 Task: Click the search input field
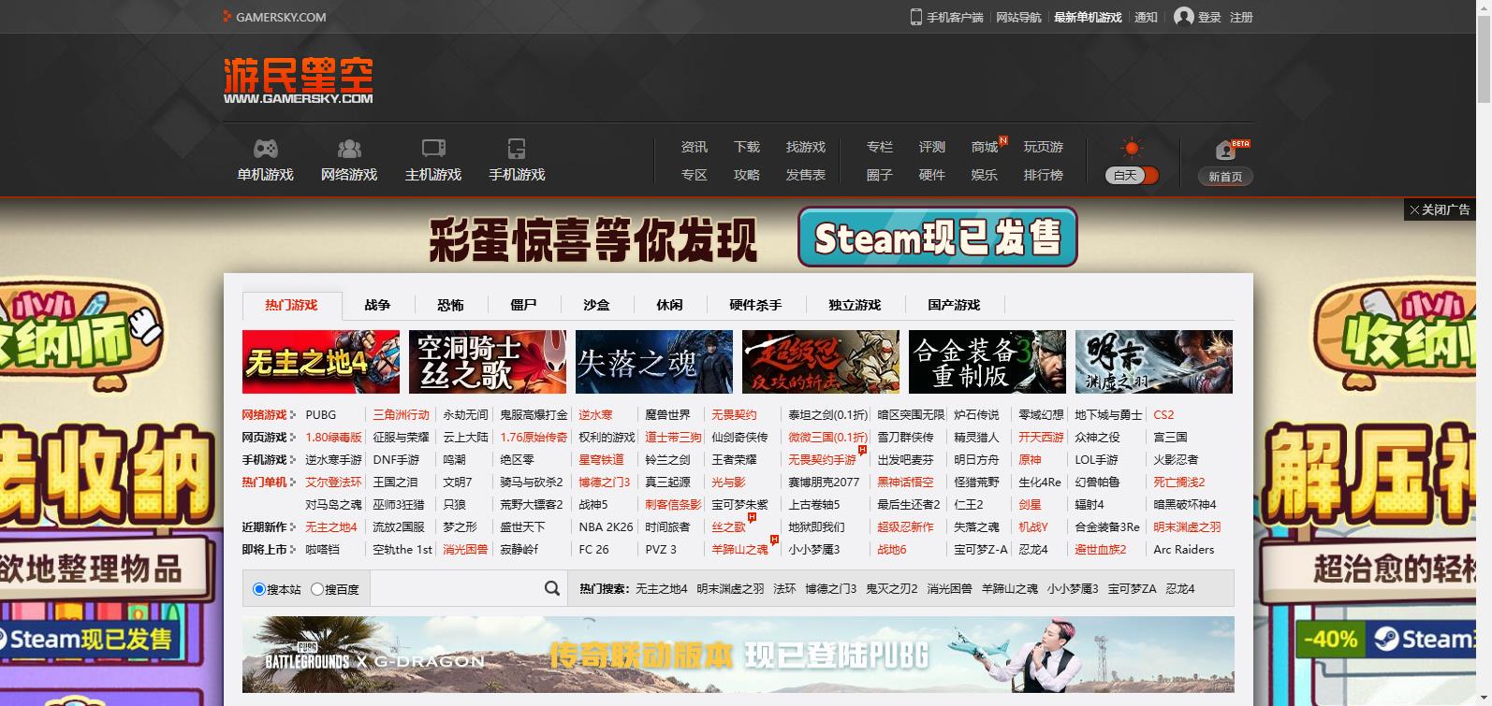pyautogui.click(x=456, y=588)
